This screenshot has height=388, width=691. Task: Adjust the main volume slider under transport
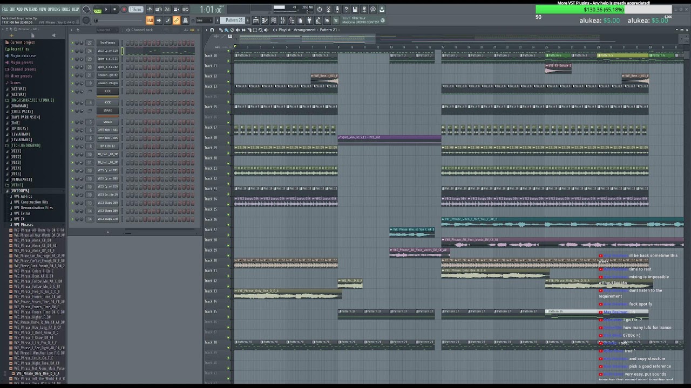pyautogui.click(x=118, y=20)
